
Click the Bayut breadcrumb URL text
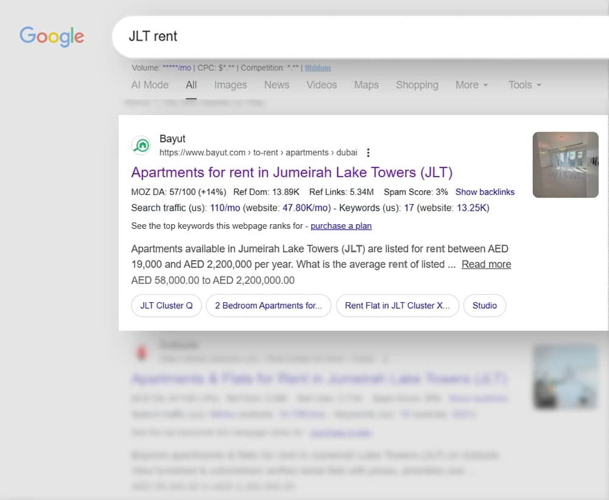tap(258, 153)
